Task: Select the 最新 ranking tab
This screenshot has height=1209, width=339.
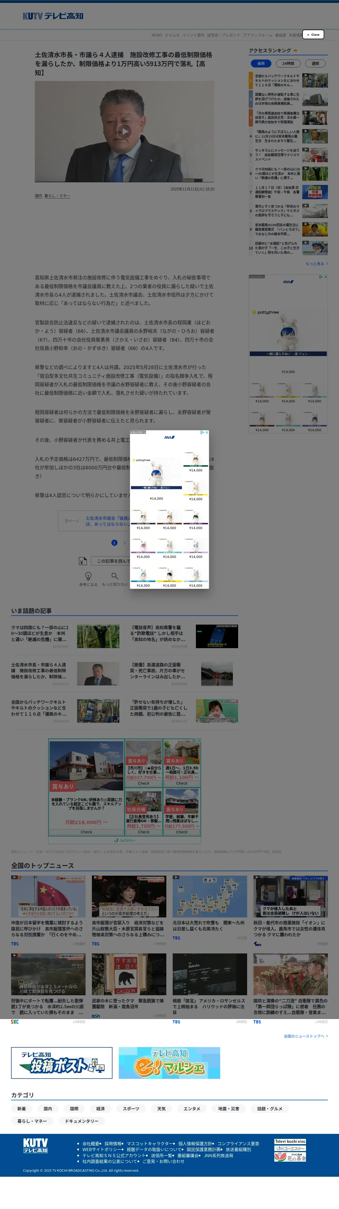Action: click(x=261, y=63)
